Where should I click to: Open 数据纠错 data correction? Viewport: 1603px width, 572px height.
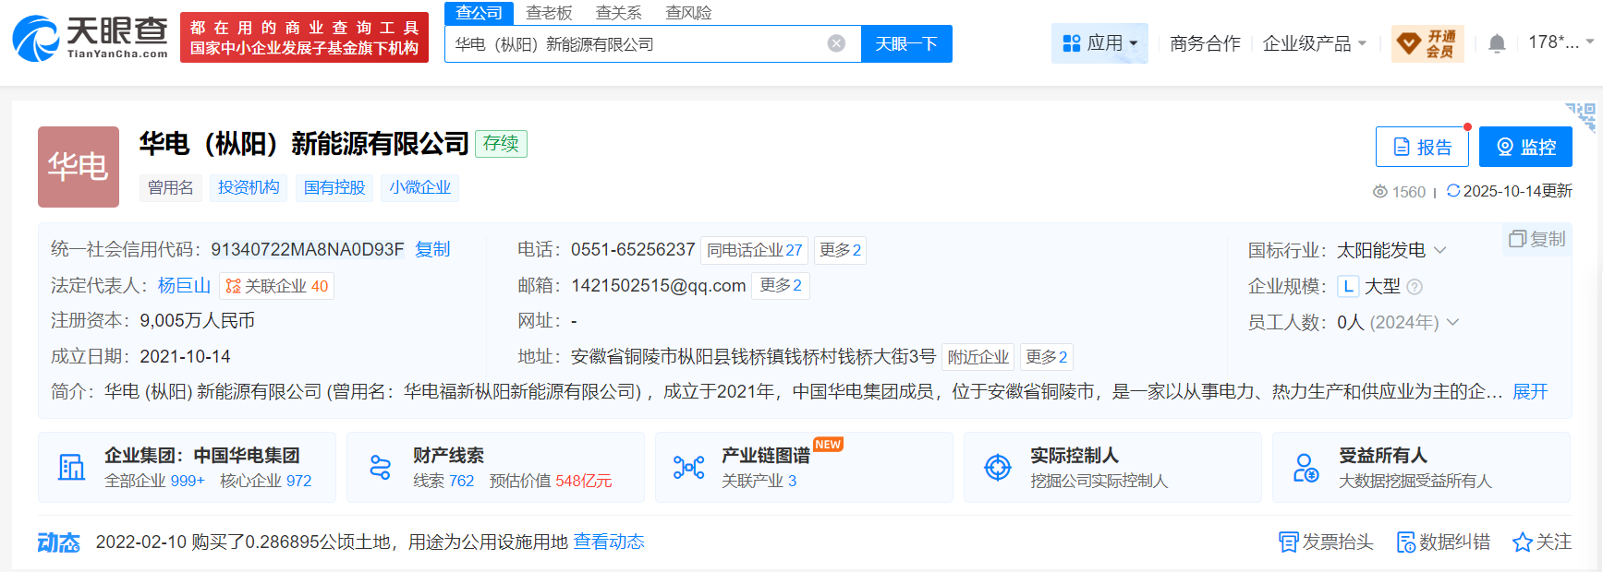pos(1443,542)
